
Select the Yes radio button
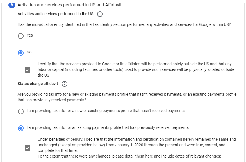pos(21,36)
